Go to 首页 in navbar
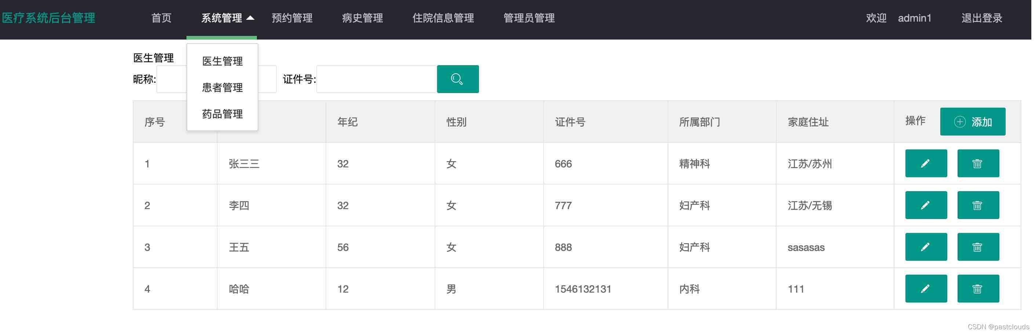 (162, 18)
